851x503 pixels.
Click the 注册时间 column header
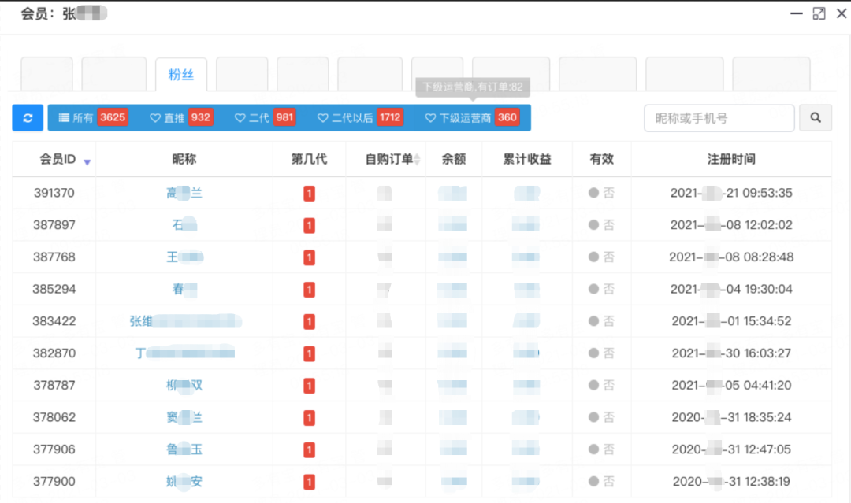730,159
